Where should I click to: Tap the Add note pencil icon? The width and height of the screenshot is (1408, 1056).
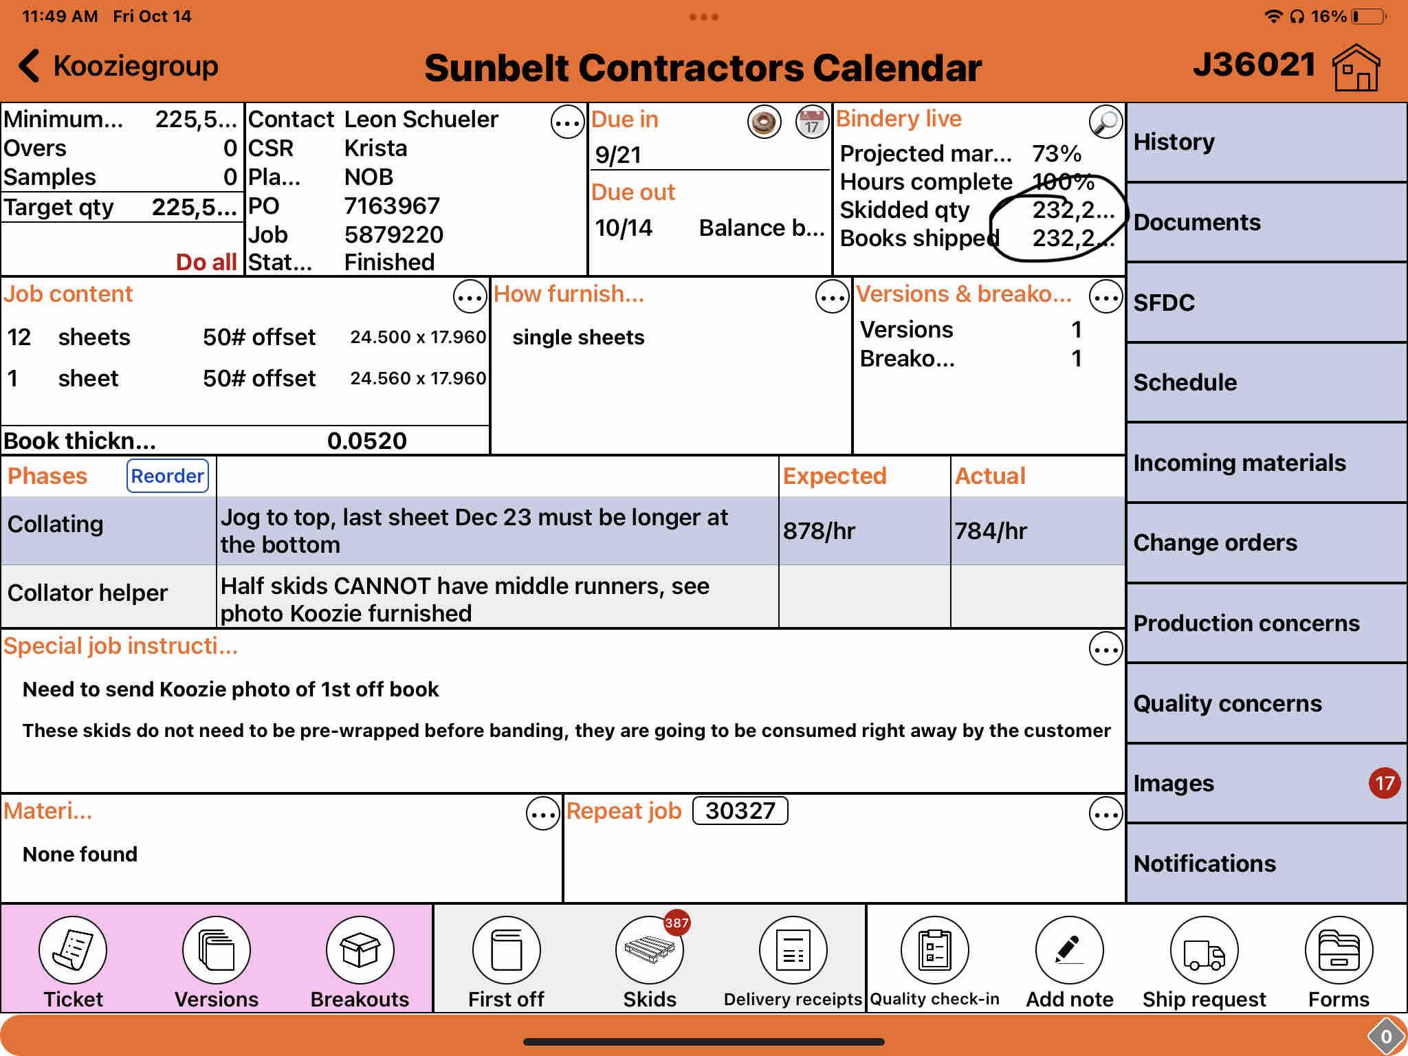[x=1069, y=950]
